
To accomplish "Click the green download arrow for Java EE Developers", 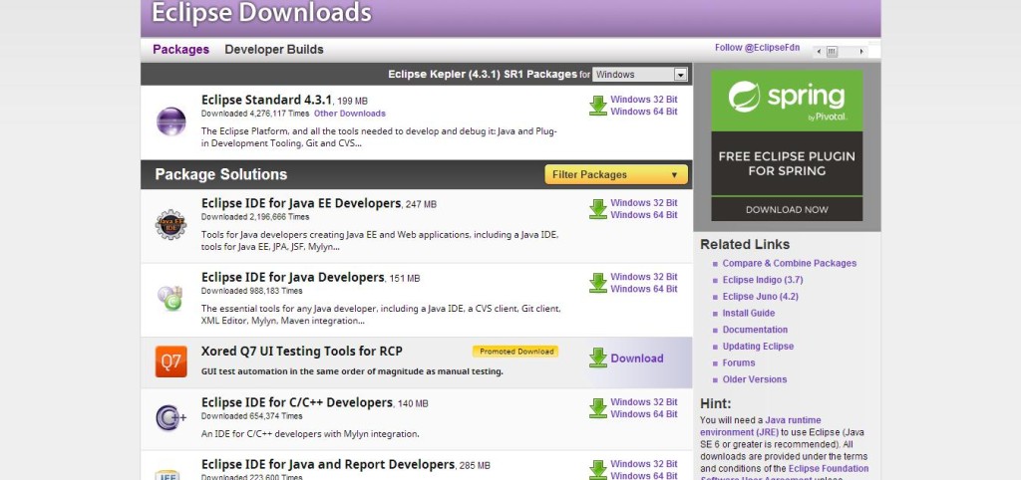I will (x=598, y=209).
